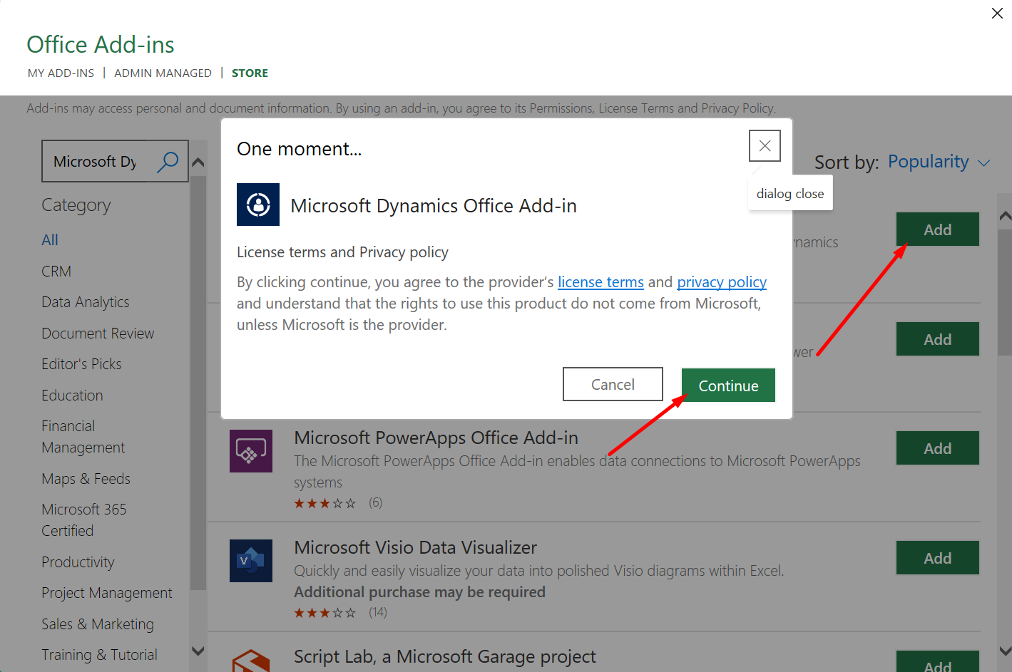The width and height of the screenshot is (1012, 672).
Task: Switch to ADMIN MANAGED tab
Action: coord(163,73)
